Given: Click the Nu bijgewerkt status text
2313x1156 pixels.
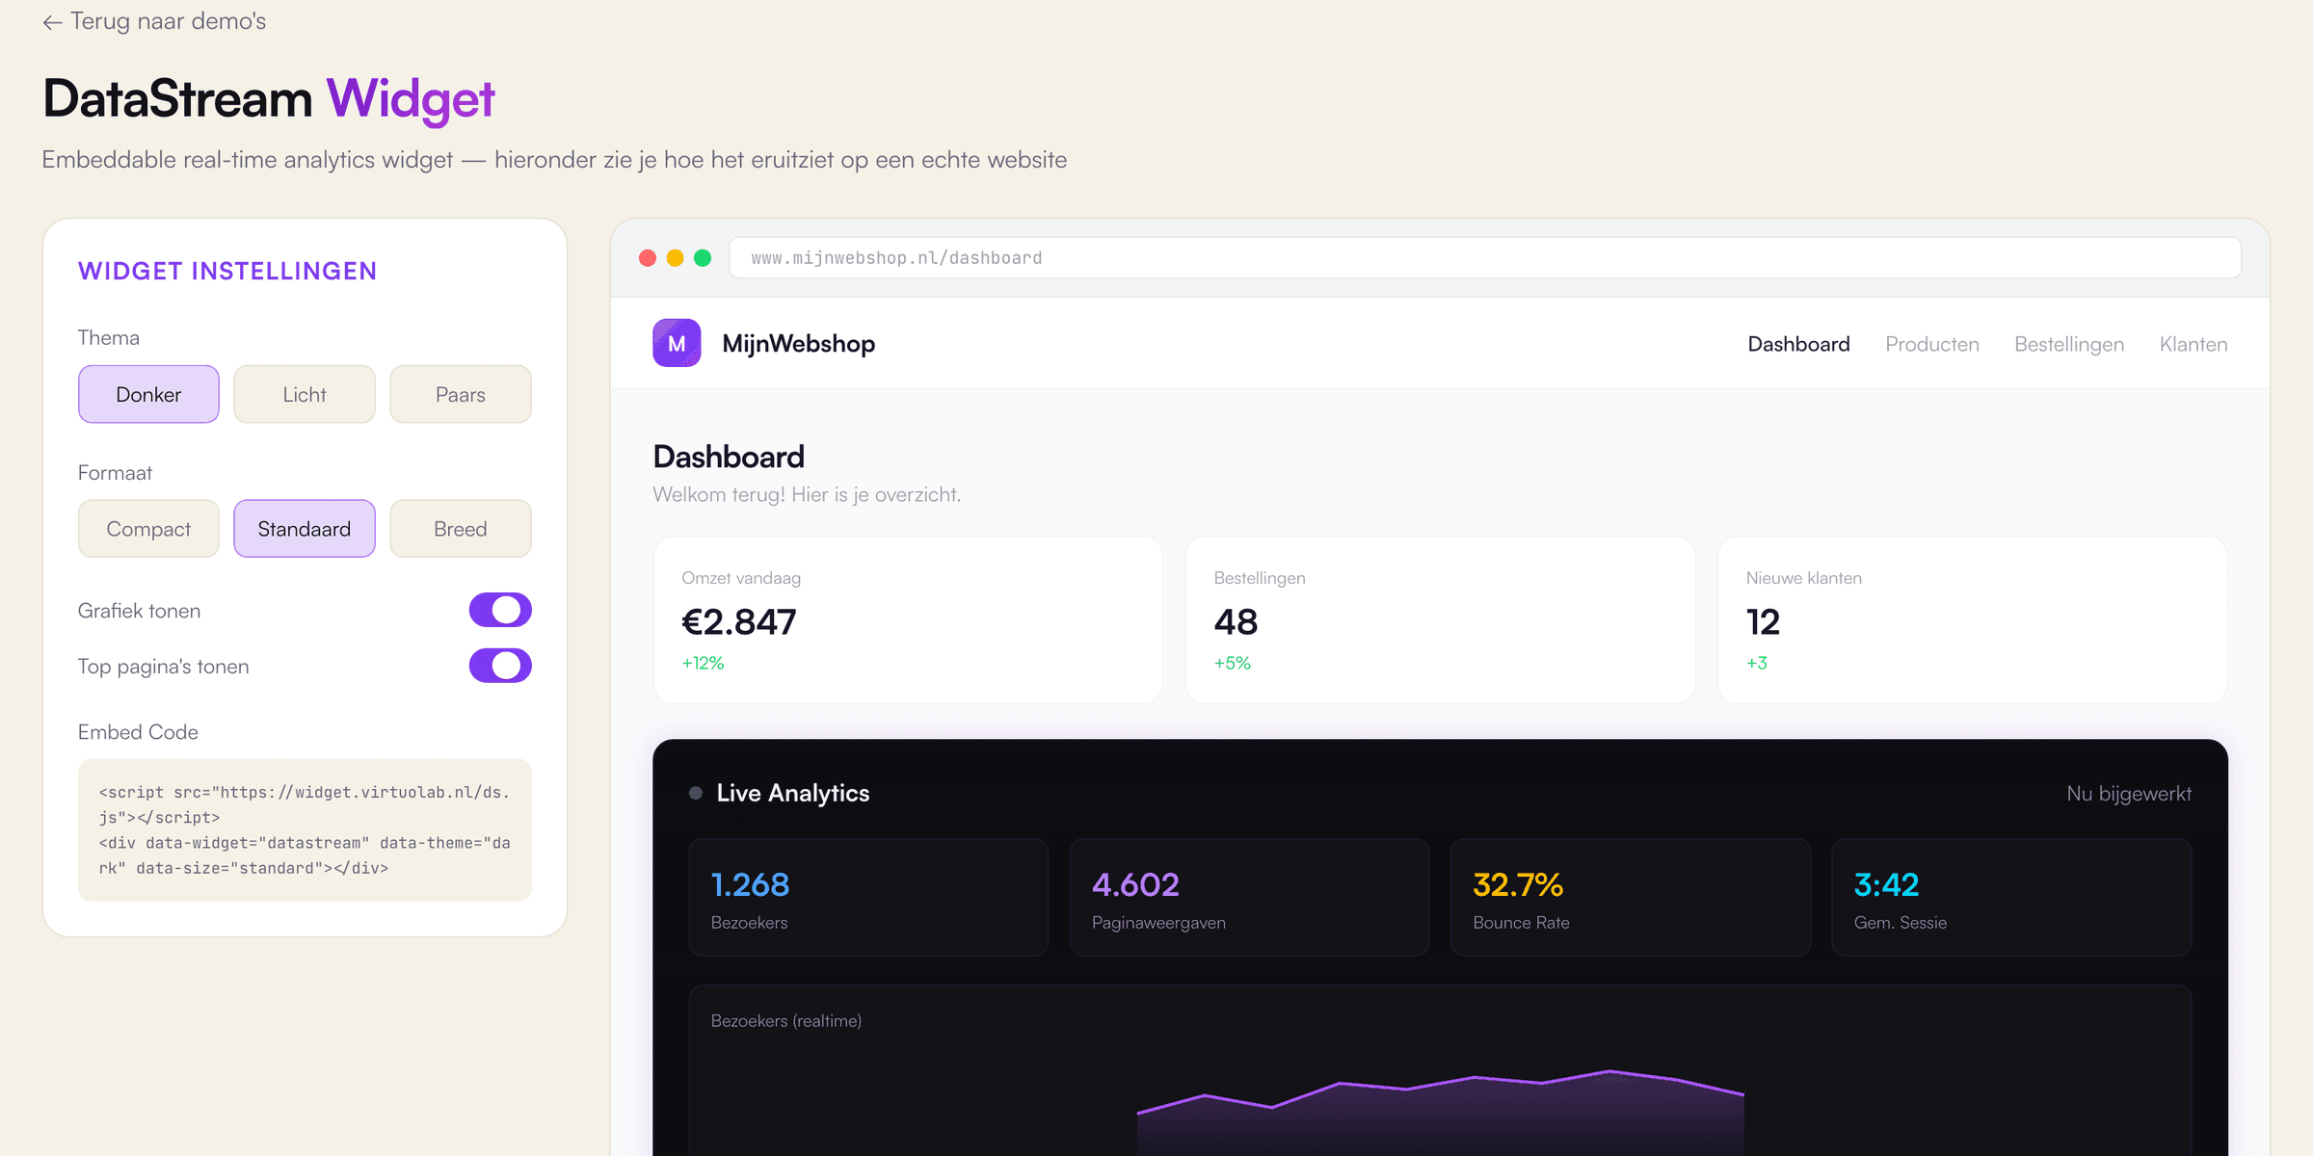Looking at the screenshot, I should [2129, 794].
